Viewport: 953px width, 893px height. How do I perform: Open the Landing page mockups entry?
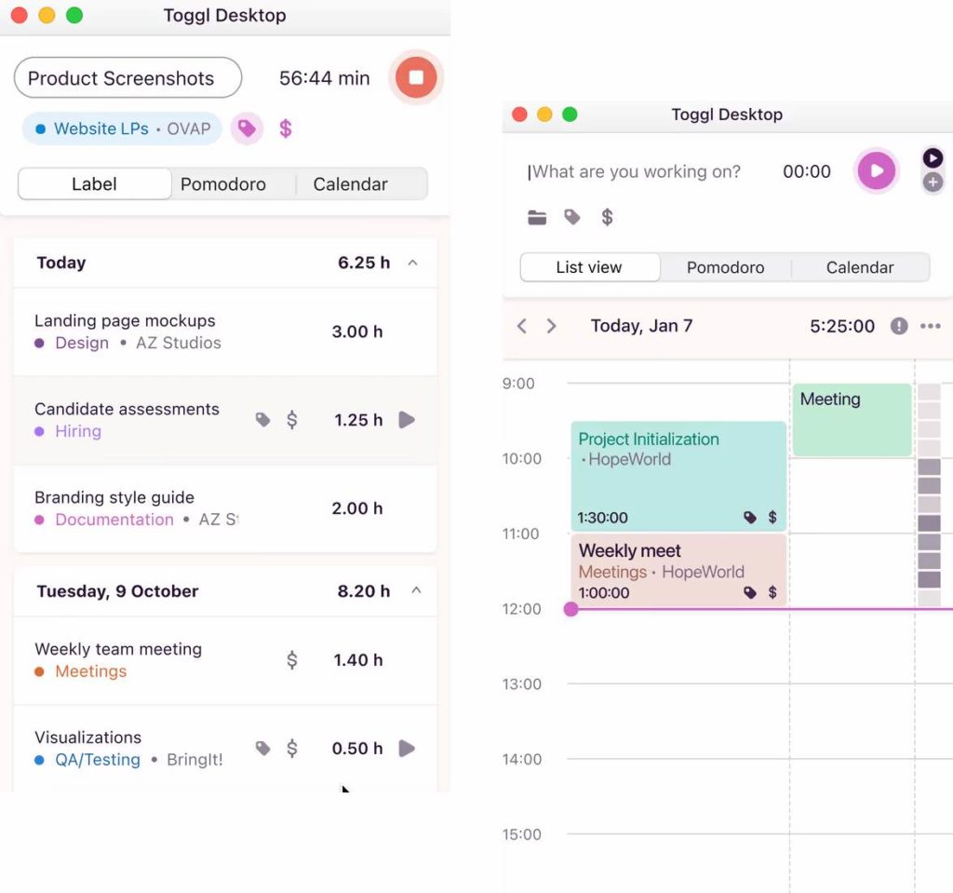(x=225, y=331)
